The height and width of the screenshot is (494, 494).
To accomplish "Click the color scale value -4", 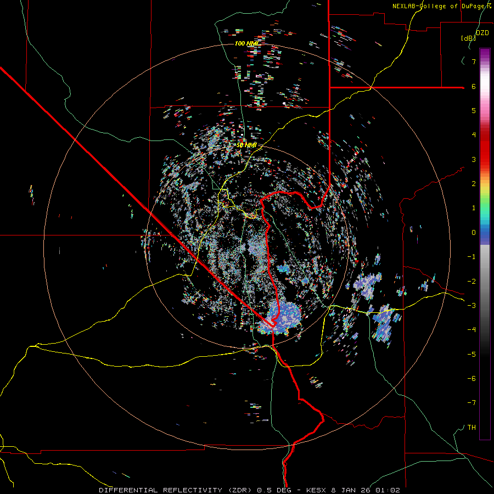I will tap(471, 330).
